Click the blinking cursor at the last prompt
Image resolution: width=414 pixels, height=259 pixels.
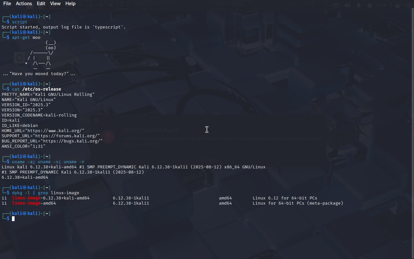(13, 219)
